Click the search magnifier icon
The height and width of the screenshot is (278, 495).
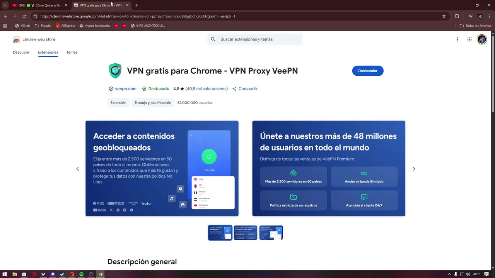[x=213, y=39]
